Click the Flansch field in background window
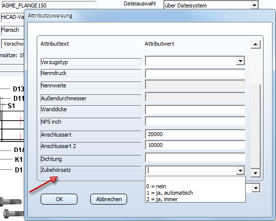The image size is (276, 221). click(12, 30)
